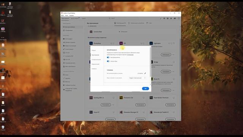Screen dimensions: 243x137
Task: Install Muse CC with its Установить button
Action: [166, 90]
